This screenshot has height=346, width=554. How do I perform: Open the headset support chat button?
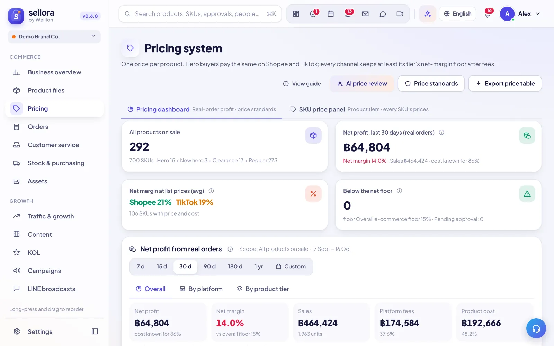536,328
